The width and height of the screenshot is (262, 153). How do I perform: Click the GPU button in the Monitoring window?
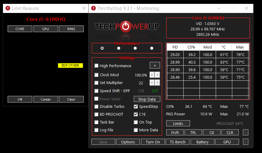tap(227, 142)
